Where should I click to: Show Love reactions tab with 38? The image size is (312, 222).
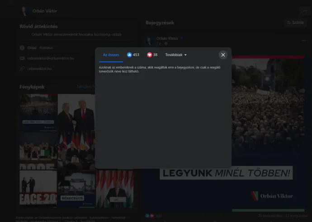point(152,55)
